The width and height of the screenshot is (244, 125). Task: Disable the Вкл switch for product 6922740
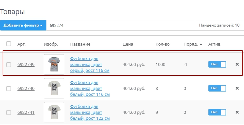[217, 88]
